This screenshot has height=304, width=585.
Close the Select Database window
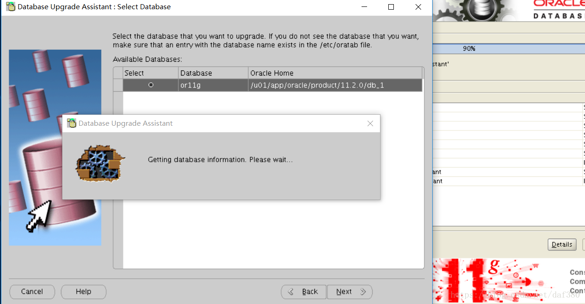point(418,7)
